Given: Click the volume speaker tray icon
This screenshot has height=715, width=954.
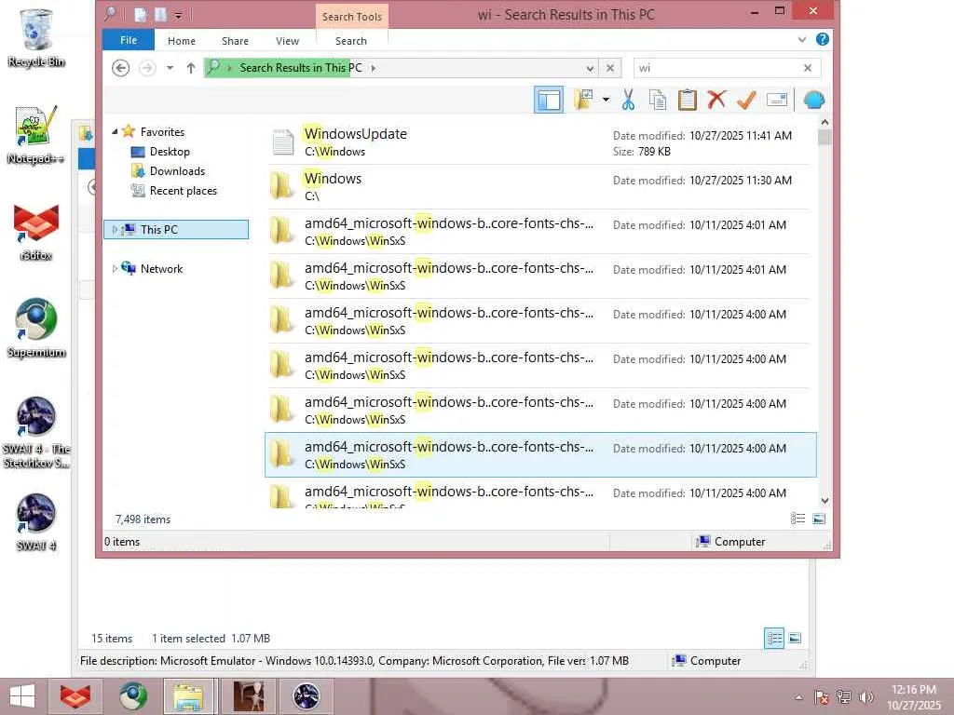Looking at the screenshot, I should 866,697.
